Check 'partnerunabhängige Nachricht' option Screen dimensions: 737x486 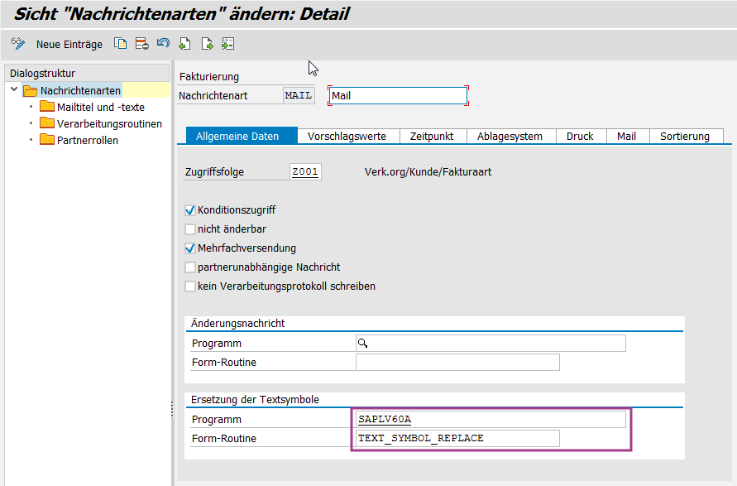pyautogui.click(x=190, y=267)
